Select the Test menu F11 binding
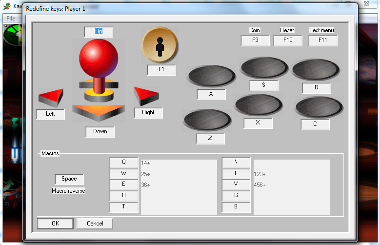Image resolution: width=380 pixels, height=245 pixels. point(322,41)
